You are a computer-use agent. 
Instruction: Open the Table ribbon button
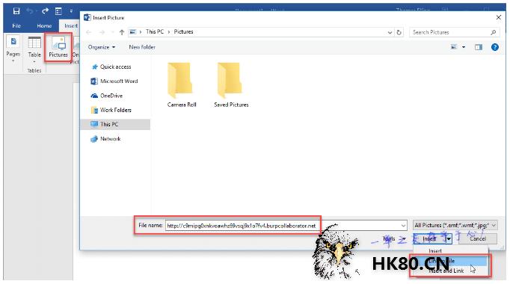pyautogui.click(x=34, y=49)
